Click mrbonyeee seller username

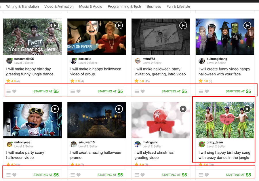[x=22, y=142]
